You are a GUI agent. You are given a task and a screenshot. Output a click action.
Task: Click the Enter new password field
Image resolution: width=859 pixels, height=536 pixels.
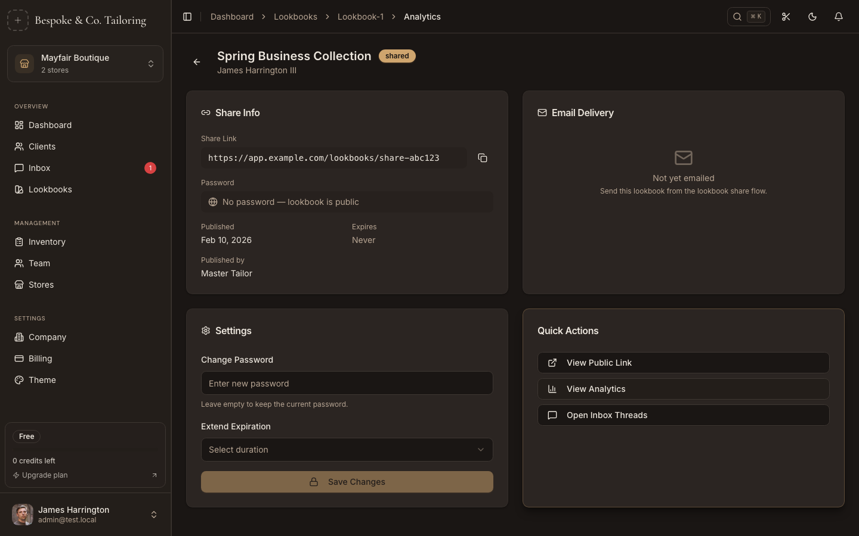click(x=347, y=384)
